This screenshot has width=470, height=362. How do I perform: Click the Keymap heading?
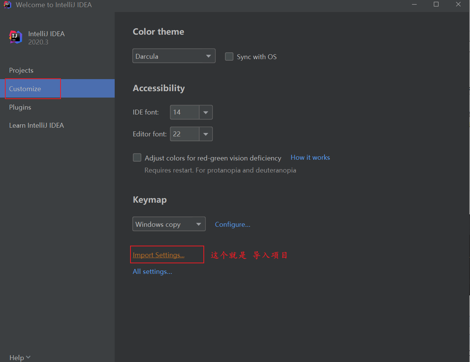(x=150, y=200)
